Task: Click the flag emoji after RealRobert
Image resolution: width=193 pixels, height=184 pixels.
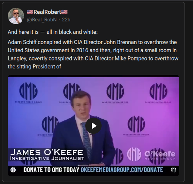Action: [64, 12]
